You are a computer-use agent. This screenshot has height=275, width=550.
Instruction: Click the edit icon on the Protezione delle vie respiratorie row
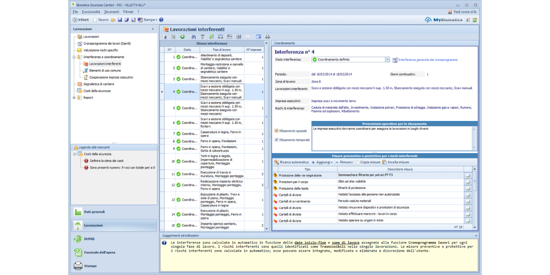[467, 175]
